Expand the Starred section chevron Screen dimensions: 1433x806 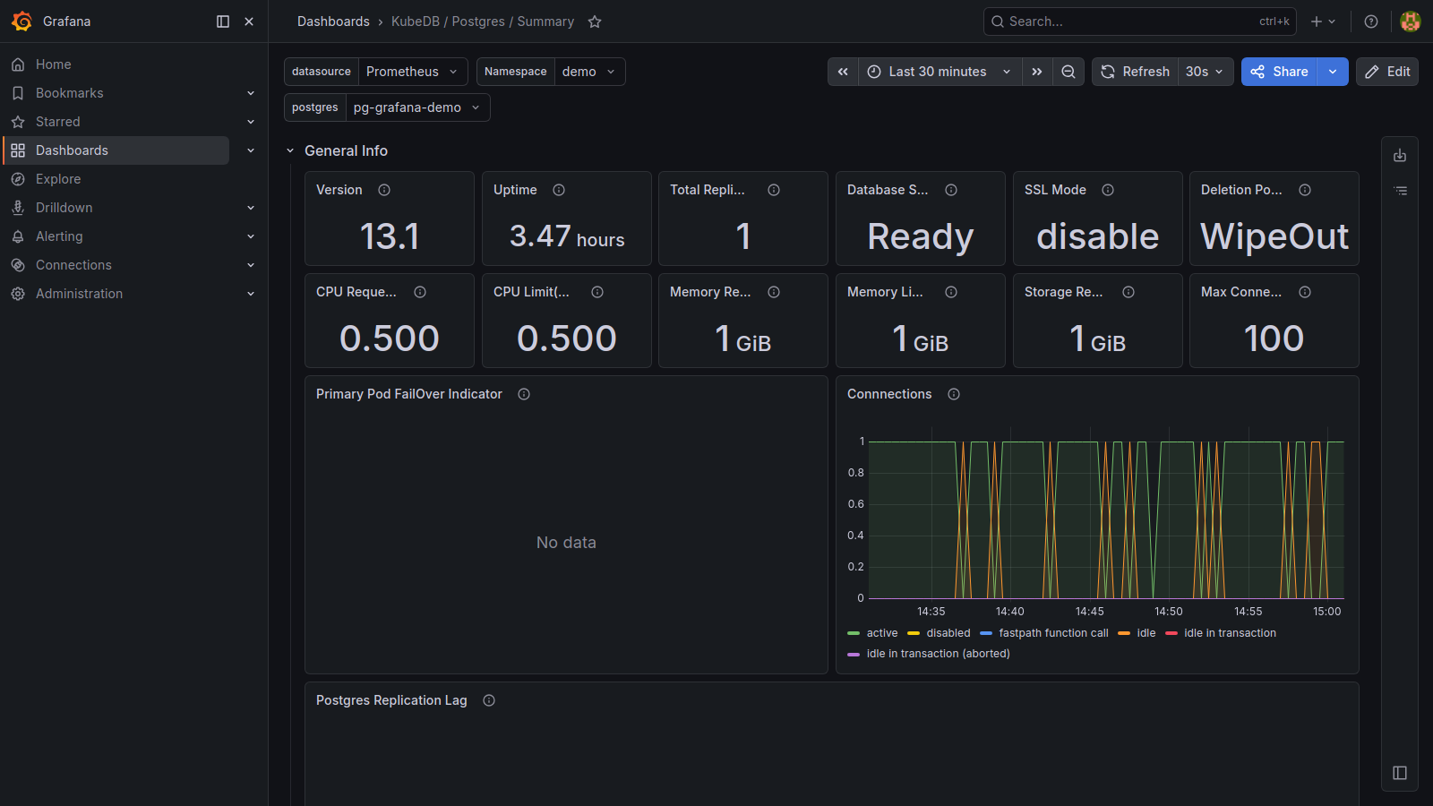(x=251, y=122)
